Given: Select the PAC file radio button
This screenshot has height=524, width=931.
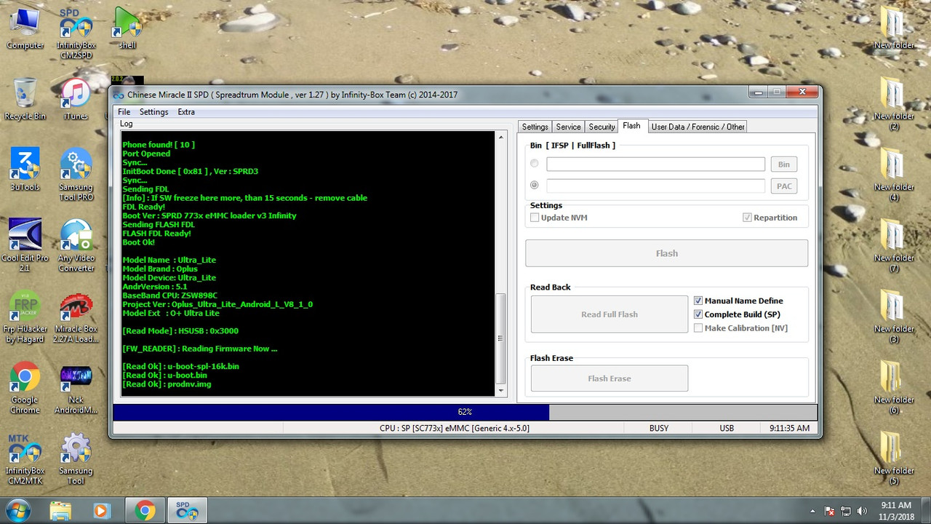Looking at the screenshot, I should point(535,186).
